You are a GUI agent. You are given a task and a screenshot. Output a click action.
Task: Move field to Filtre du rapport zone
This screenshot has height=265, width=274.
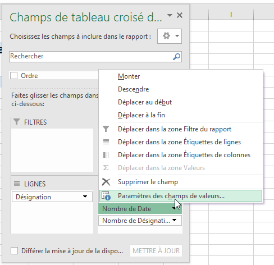click(181, 129)
